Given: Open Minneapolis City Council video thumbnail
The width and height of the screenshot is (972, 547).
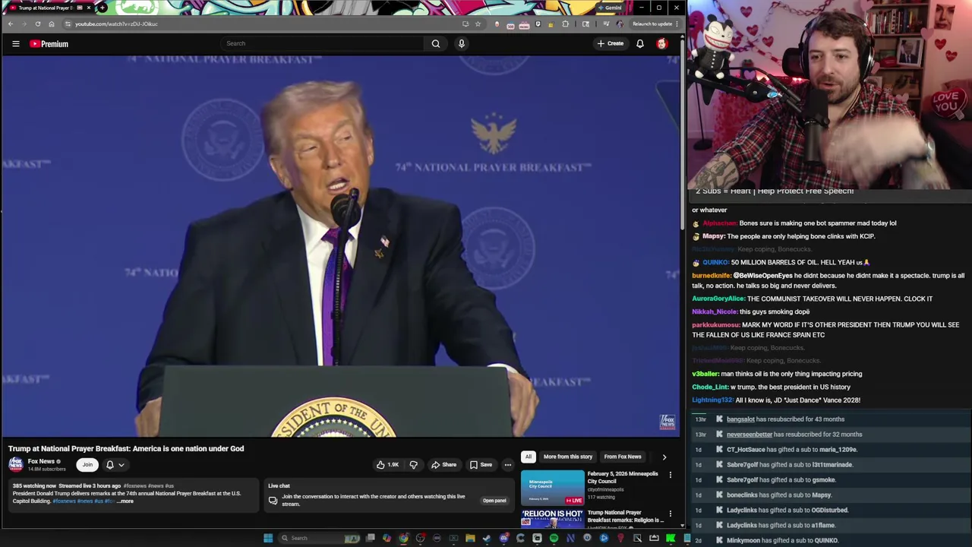Looking at the screenshot, I should 552,488.
